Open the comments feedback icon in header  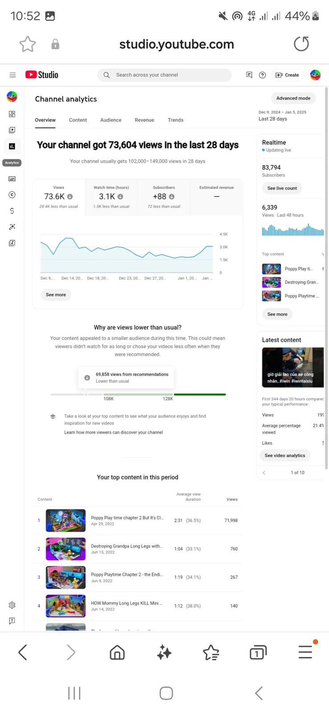click(x=249, y=75)
